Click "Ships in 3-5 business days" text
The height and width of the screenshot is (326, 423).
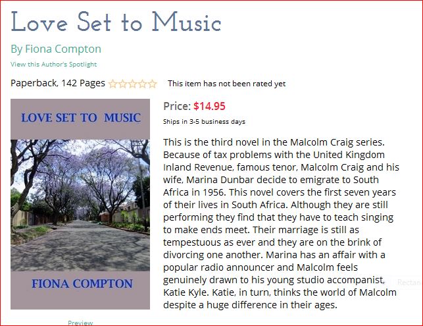(x=204, y=121)
